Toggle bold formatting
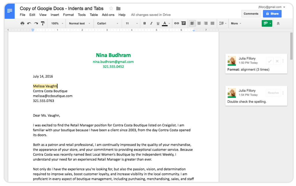This screenshot has height=186, width=296. coord(145,23)
